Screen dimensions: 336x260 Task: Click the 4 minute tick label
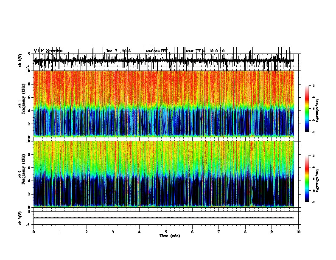[140, 232]
